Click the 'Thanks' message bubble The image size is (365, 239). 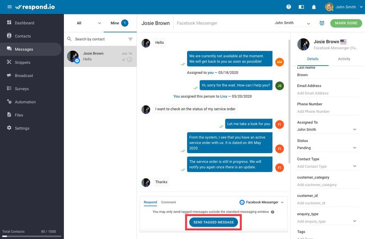pos(162,182)
